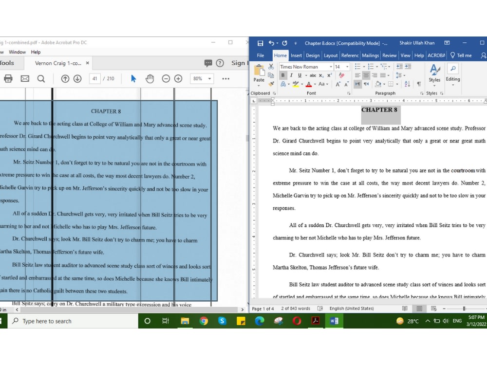Open the Mailings ribbon tab

pos(370,55)
